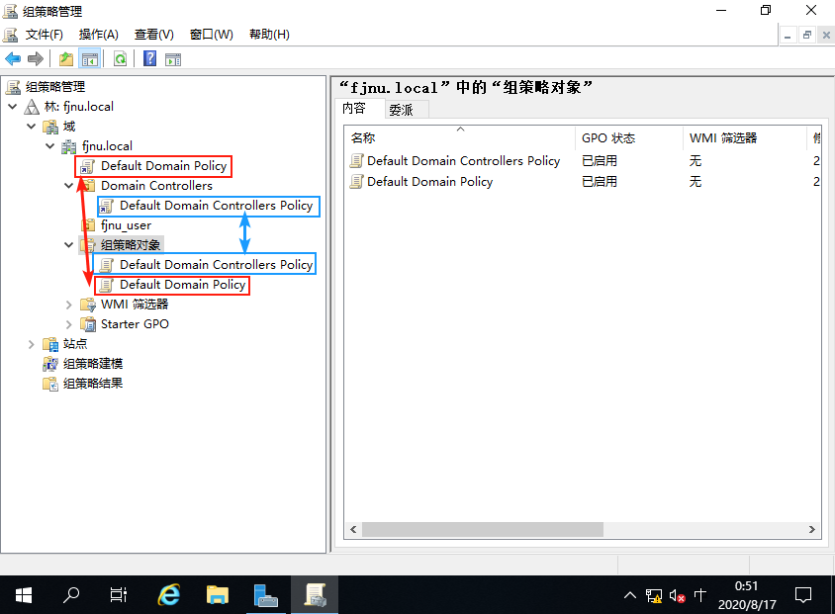Expand the 站点 node
Screen dimensions: 835x614
(32, 344)
